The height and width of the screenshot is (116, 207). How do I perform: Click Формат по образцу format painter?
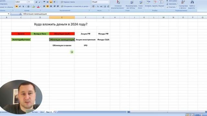(x=6, y=7)
